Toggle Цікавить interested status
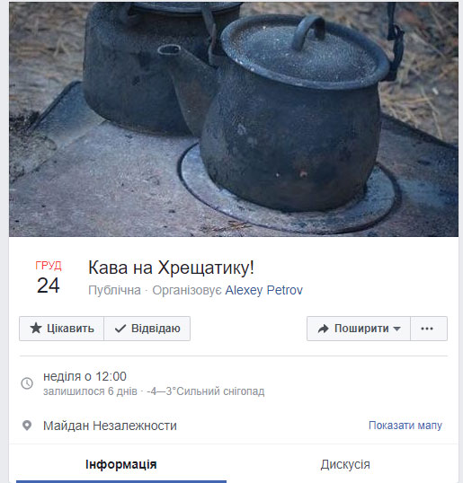Screen dimensions: 463x483 (62, 329)
